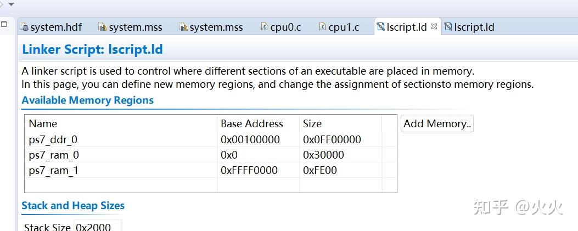Viewport: 578px width, 231px height.
Task: Click the cpu1.c file icon
Action: point(322,26)
